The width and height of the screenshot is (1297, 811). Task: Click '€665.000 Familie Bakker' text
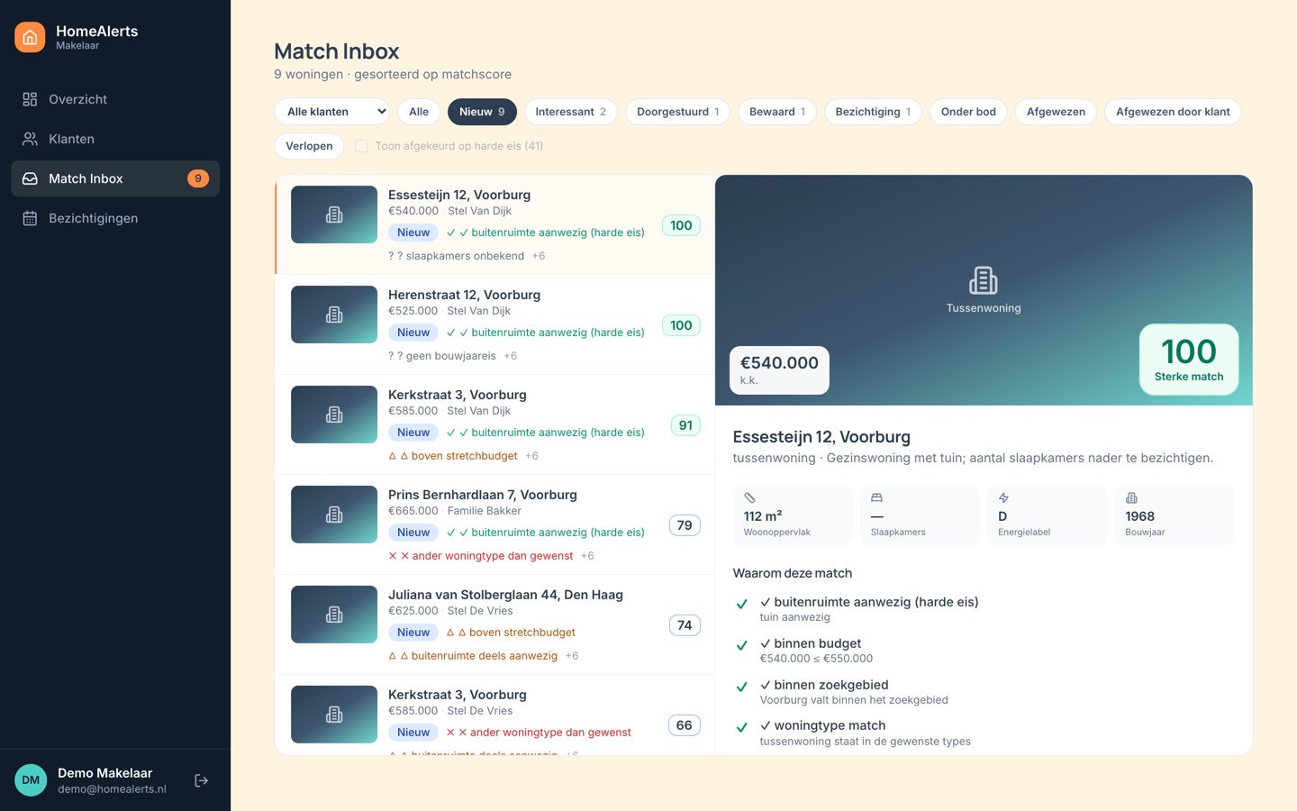tap(455, 511)
